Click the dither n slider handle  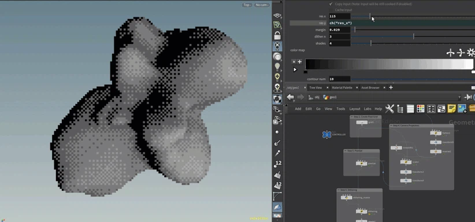414,36
